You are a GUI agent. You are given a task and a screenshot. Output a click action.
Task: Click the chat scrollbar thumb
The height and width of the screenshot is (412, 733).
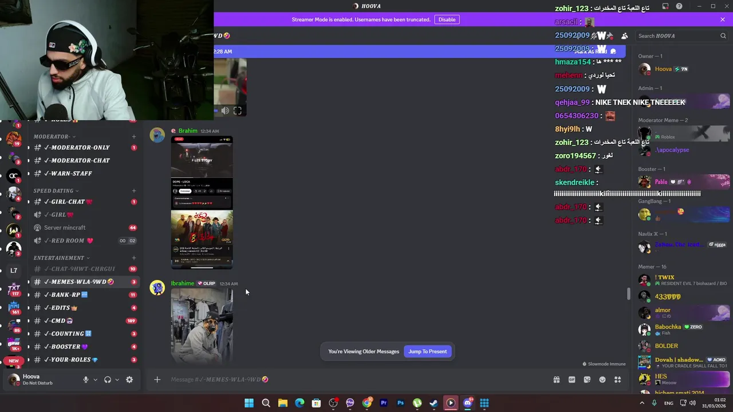[x=629, y=294]
